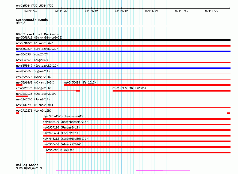Click the DGV Structural Variants track title
238x174 pixels.
point(37,34)
